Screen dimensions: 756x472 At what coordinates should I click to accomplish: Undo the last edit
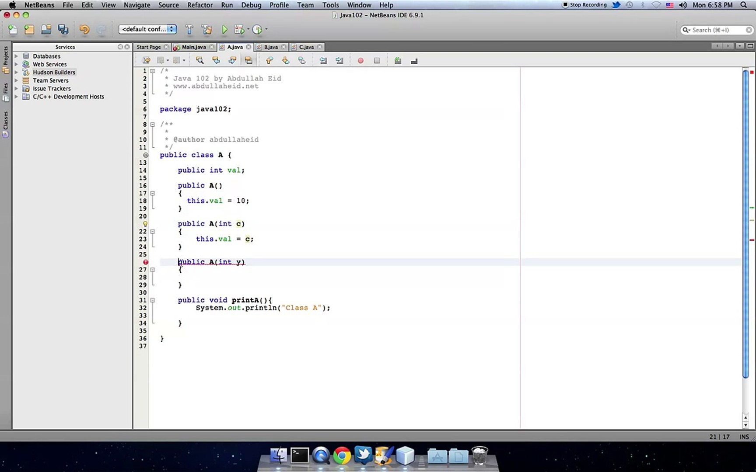pyautogui.click(x=84, y=29)
